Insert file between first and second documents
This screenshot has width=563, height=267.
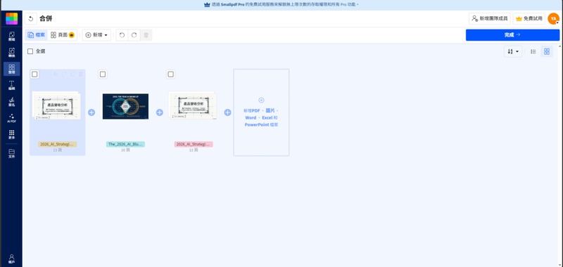(x=91, y=112)
